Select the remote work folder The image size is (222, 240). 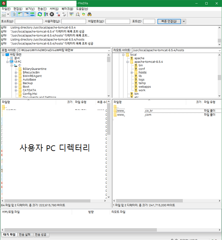point(142,90)
